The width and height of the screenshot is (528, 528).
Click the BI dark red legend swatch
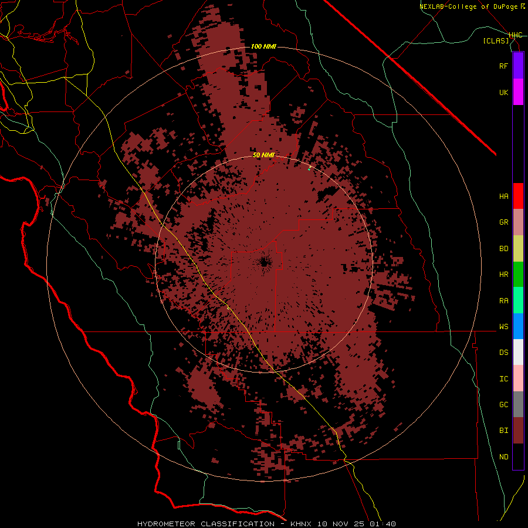point(518,431)
